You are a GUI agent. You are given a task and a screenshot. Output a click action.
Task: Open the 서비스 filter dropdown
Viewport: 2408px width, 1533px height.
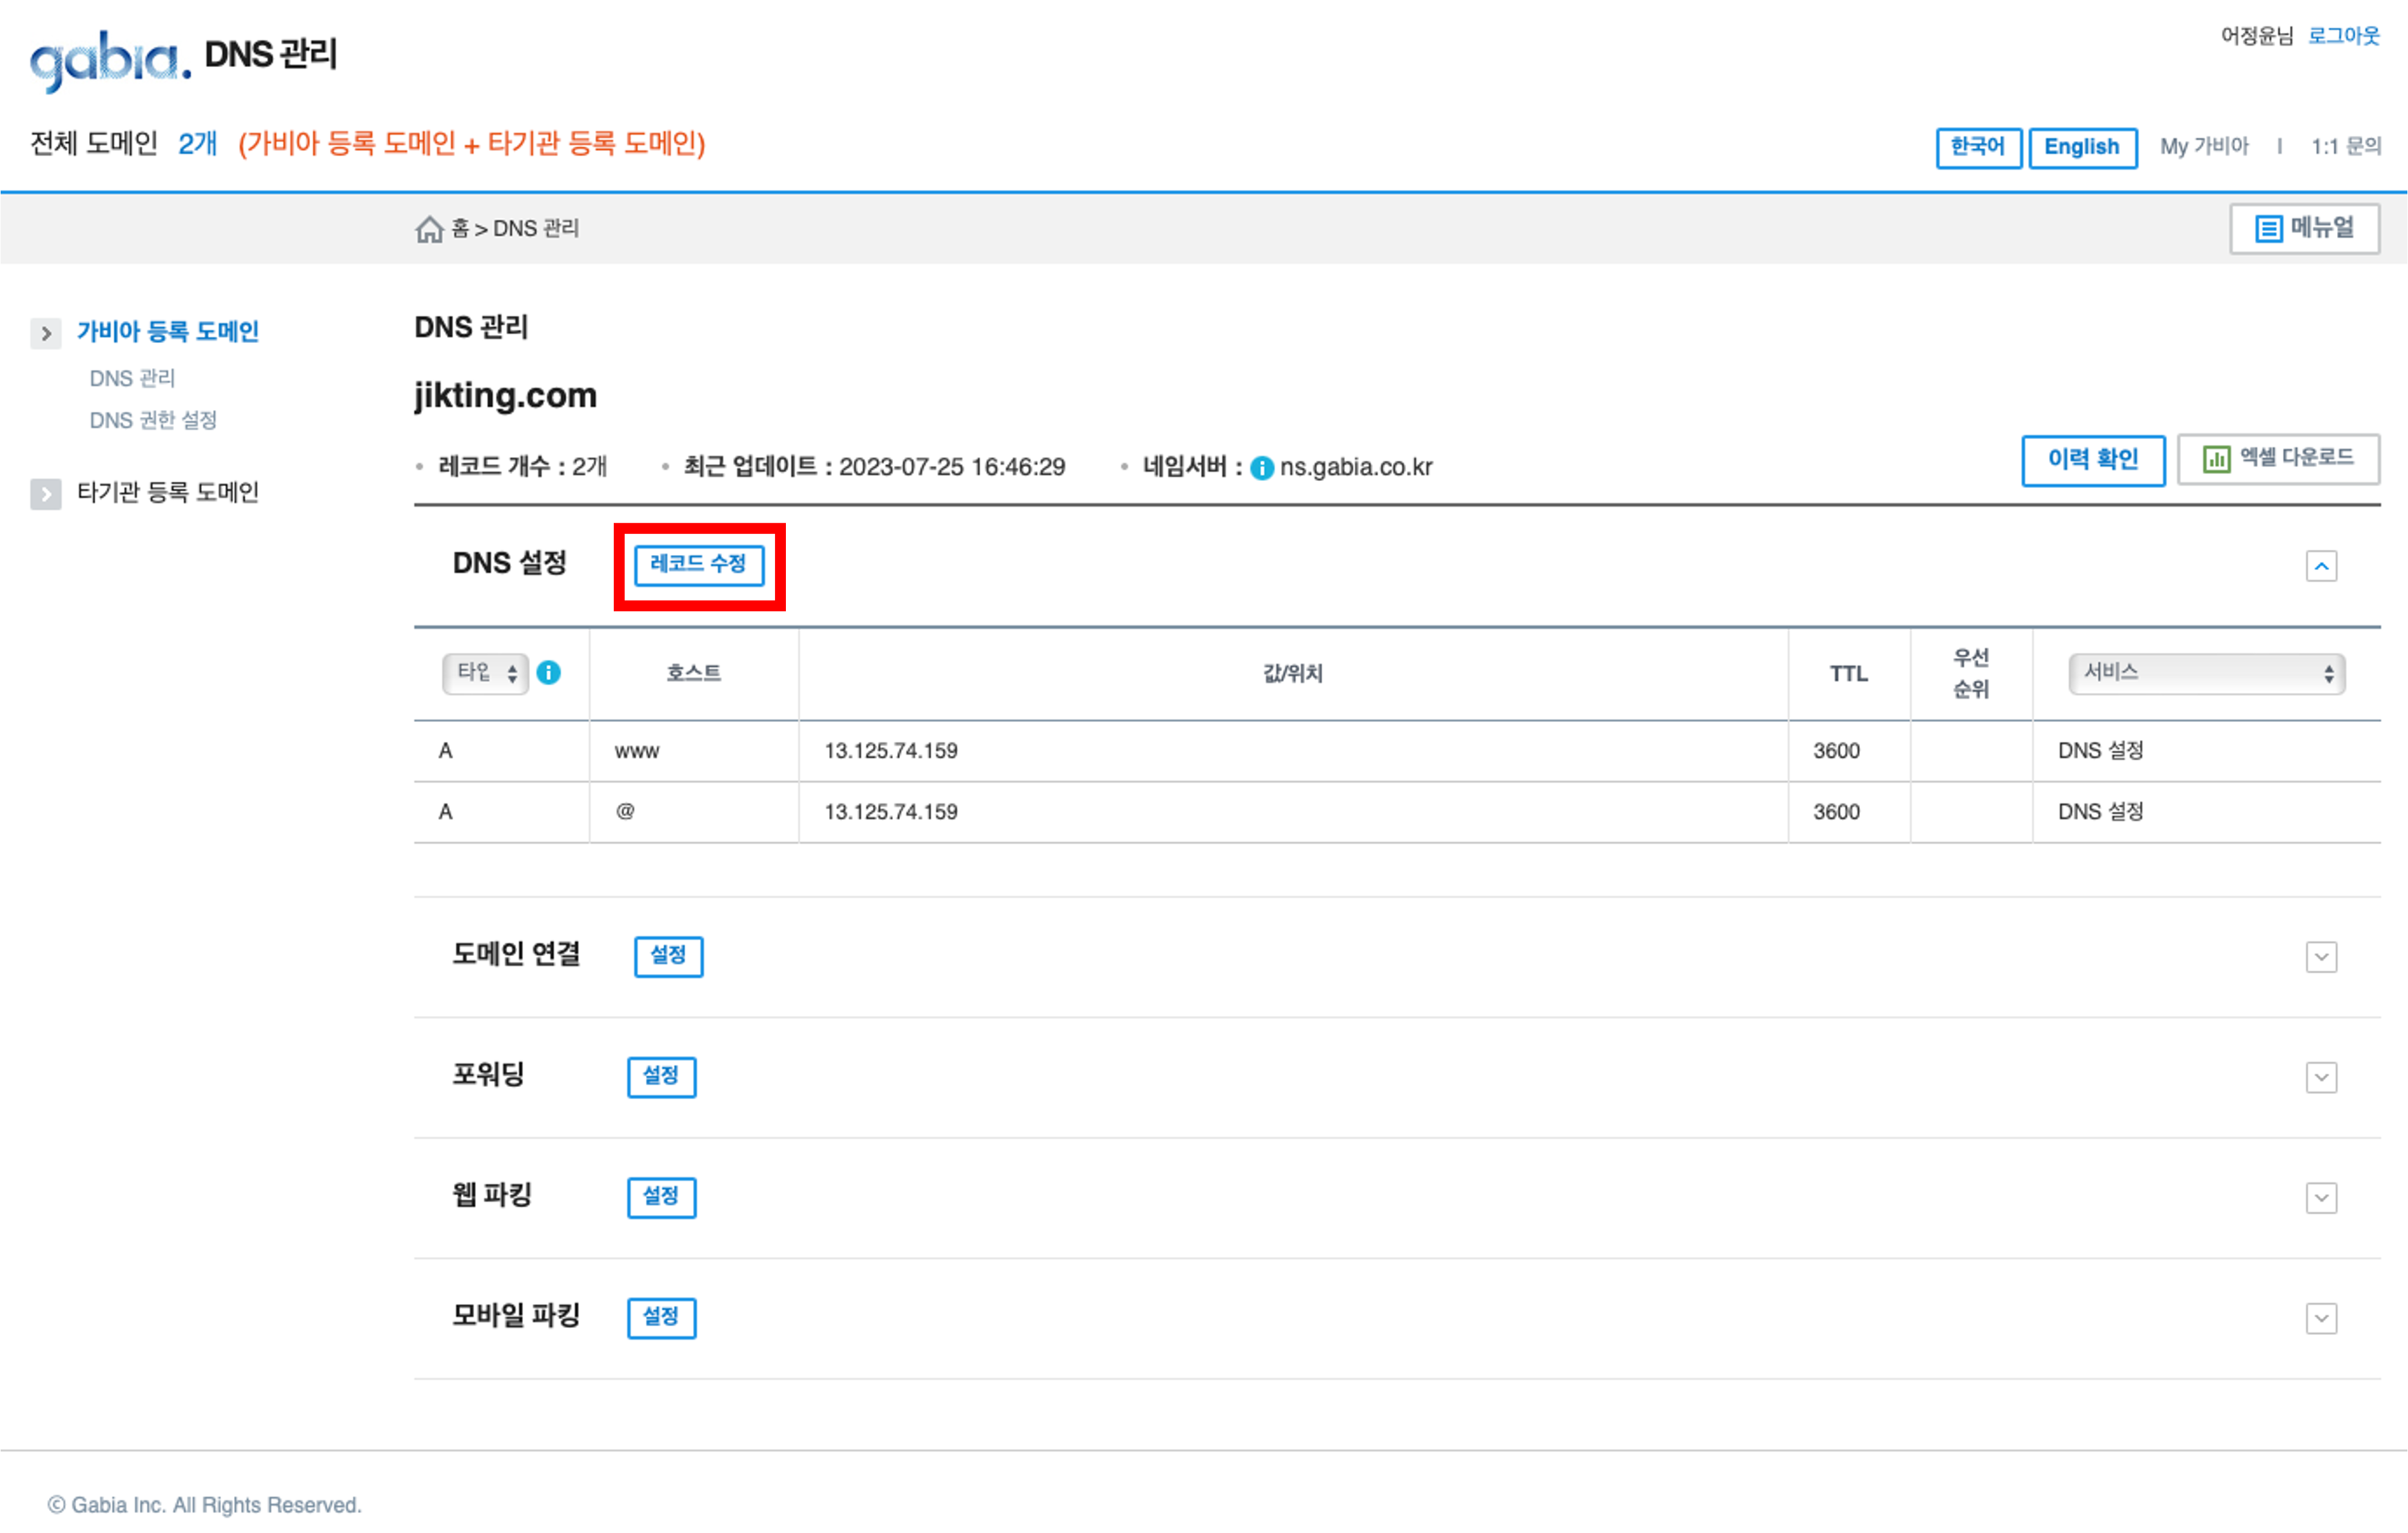coord(2207,673)
